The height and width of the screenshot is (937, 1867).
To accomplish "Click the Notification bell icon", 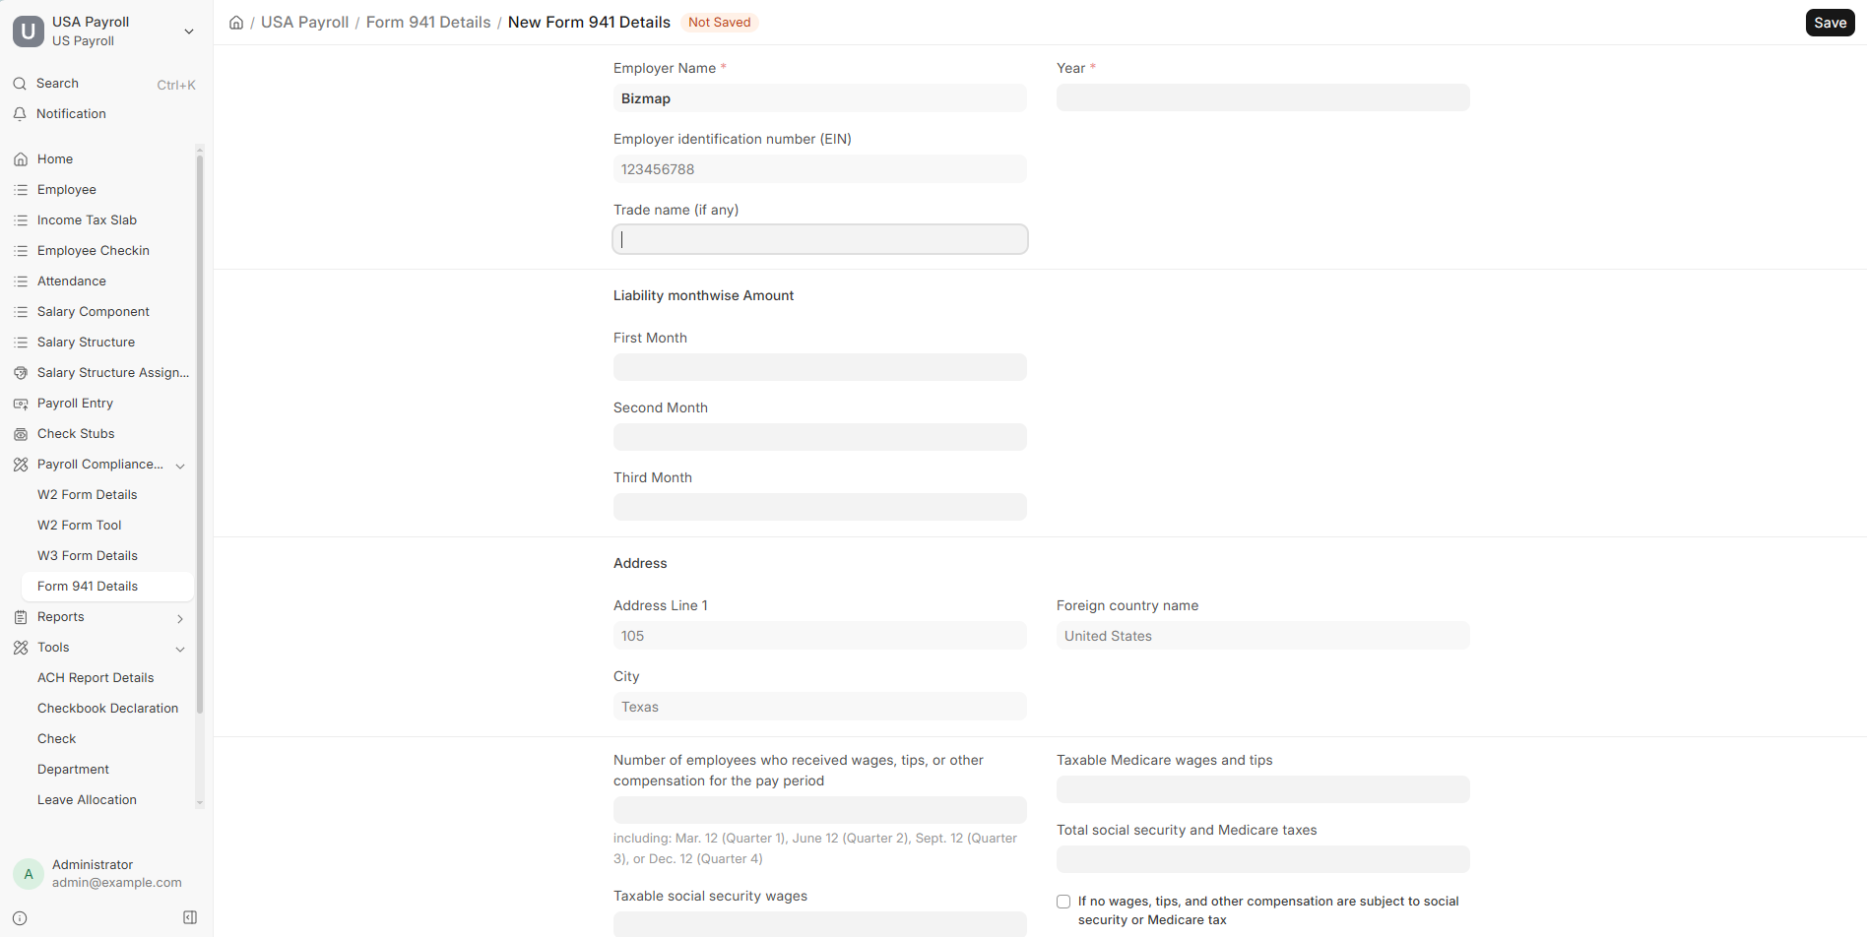I will click(20, 114).
